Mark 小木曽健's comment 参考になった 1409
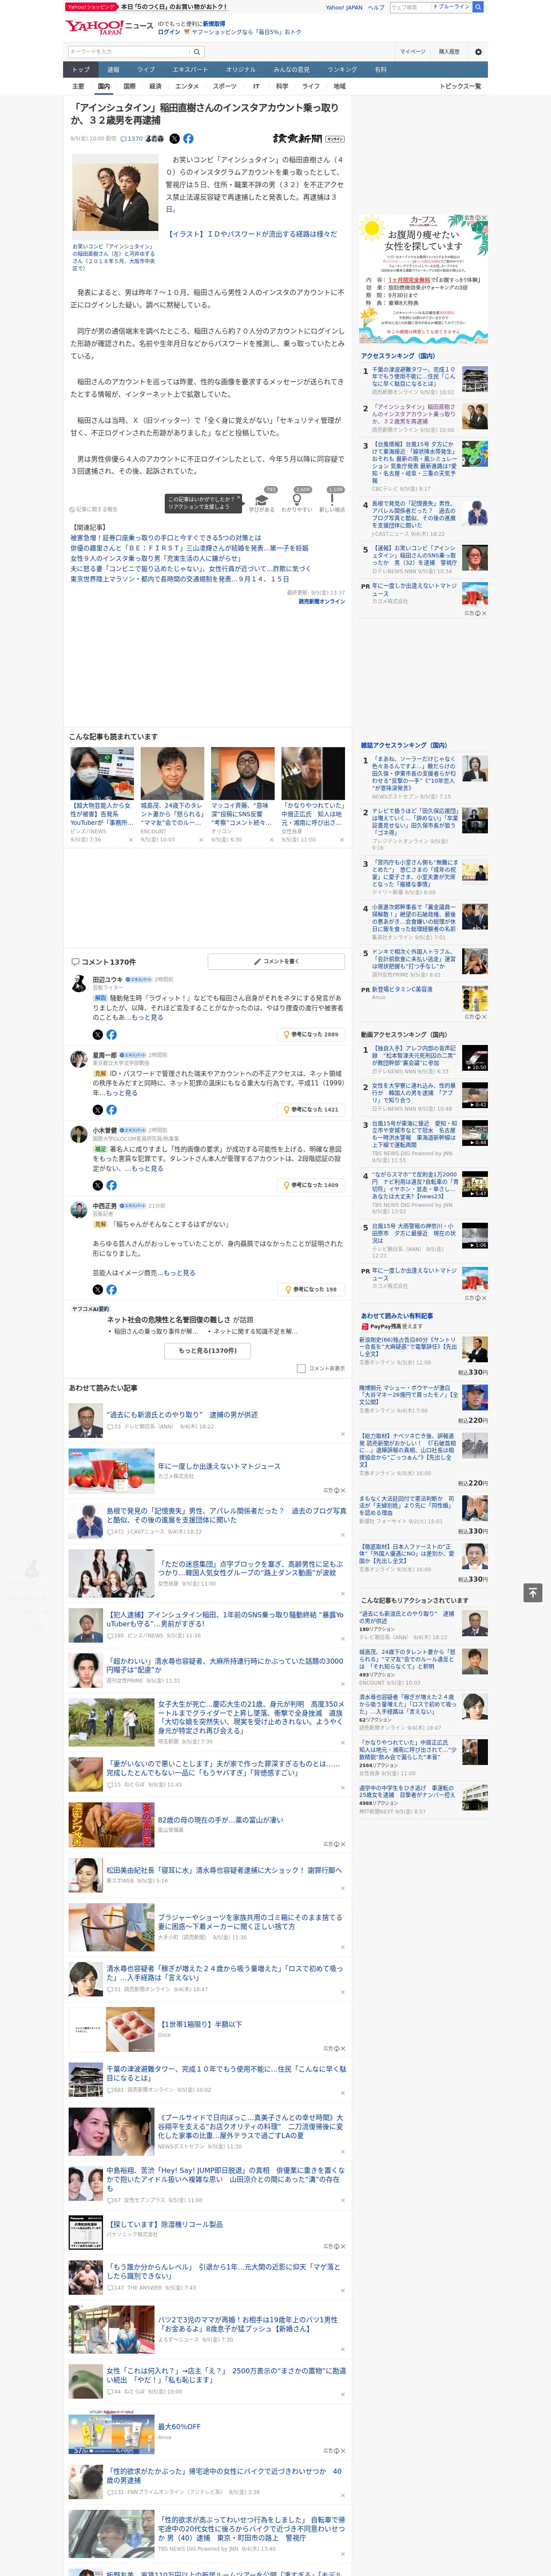The height and width of the screenshot is (2576, 551). click(x=311, y=1184)
